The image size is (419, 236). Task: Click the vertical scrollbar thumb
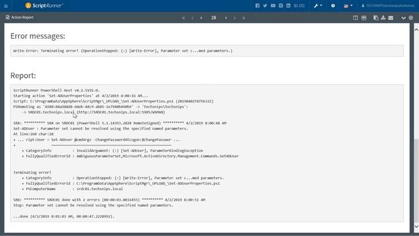[x=416, y=180]
